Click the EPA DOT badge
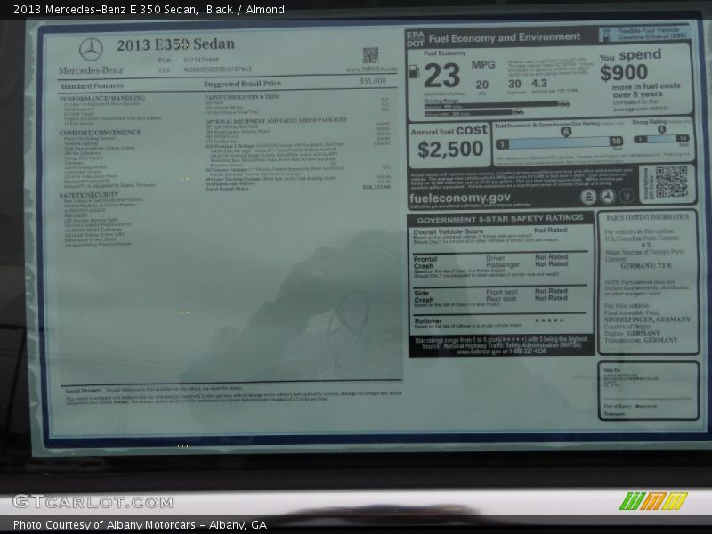This screenshot has height=534, width=712. pyautogui.click(x=415, y=38)
